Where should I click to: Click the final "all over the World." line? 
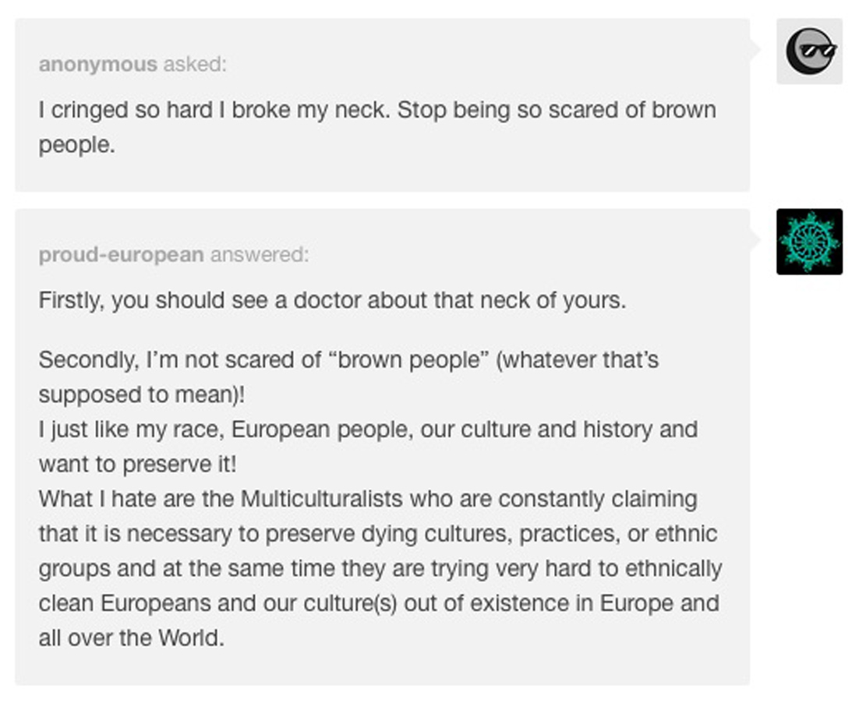[x=131, y=638]
